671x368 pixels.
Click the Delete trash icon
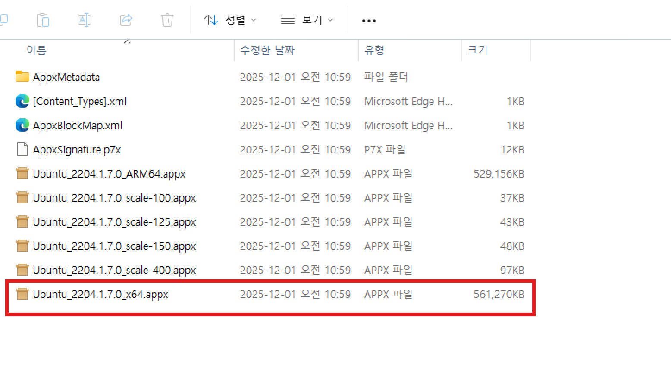(167, 20)
